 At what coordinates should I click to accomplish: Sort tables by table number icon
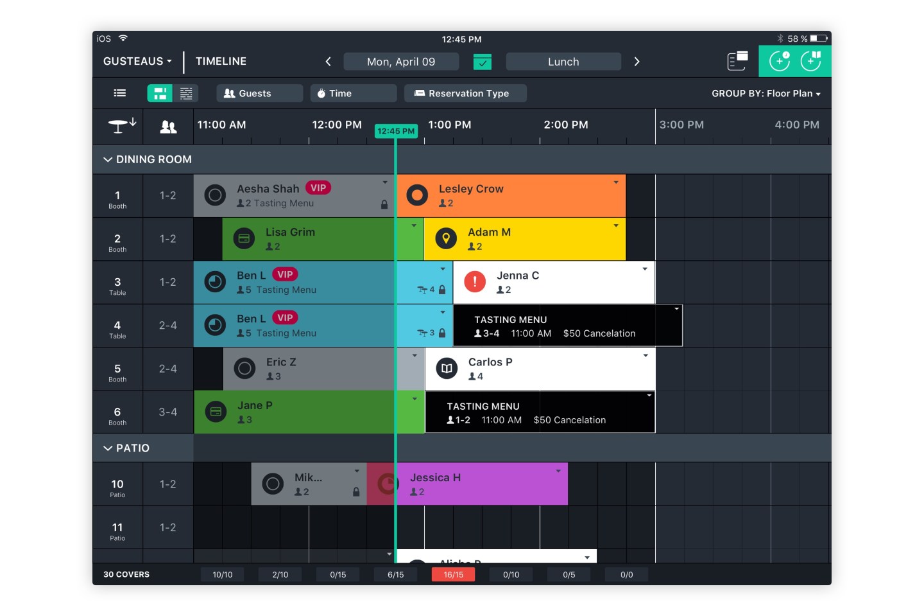[121, 125]
